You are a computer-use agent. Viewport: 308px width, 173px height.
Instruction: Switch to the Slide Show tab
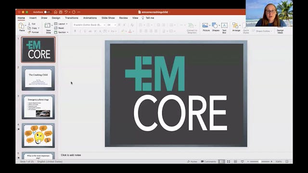click(108, 18)
